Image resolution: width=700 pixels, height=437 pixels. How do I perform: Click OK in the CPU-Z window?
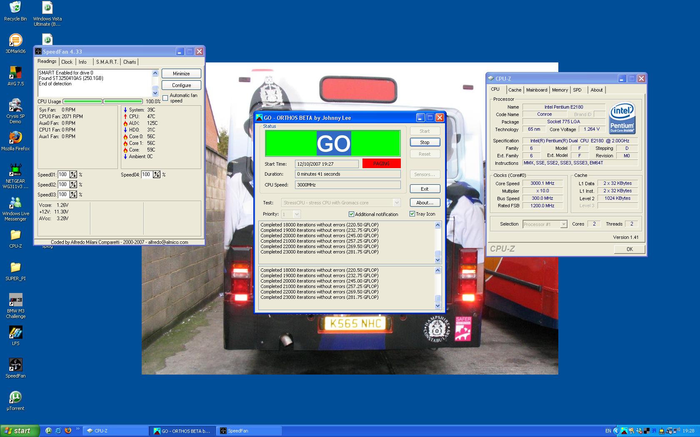[x=630, y=249]
